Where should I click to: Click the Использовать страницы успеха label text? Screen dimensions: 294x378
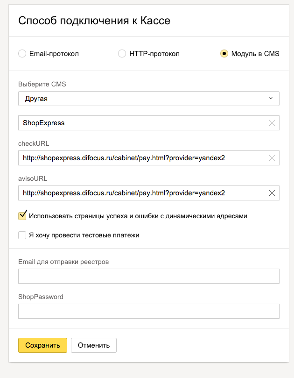(138, 216)
